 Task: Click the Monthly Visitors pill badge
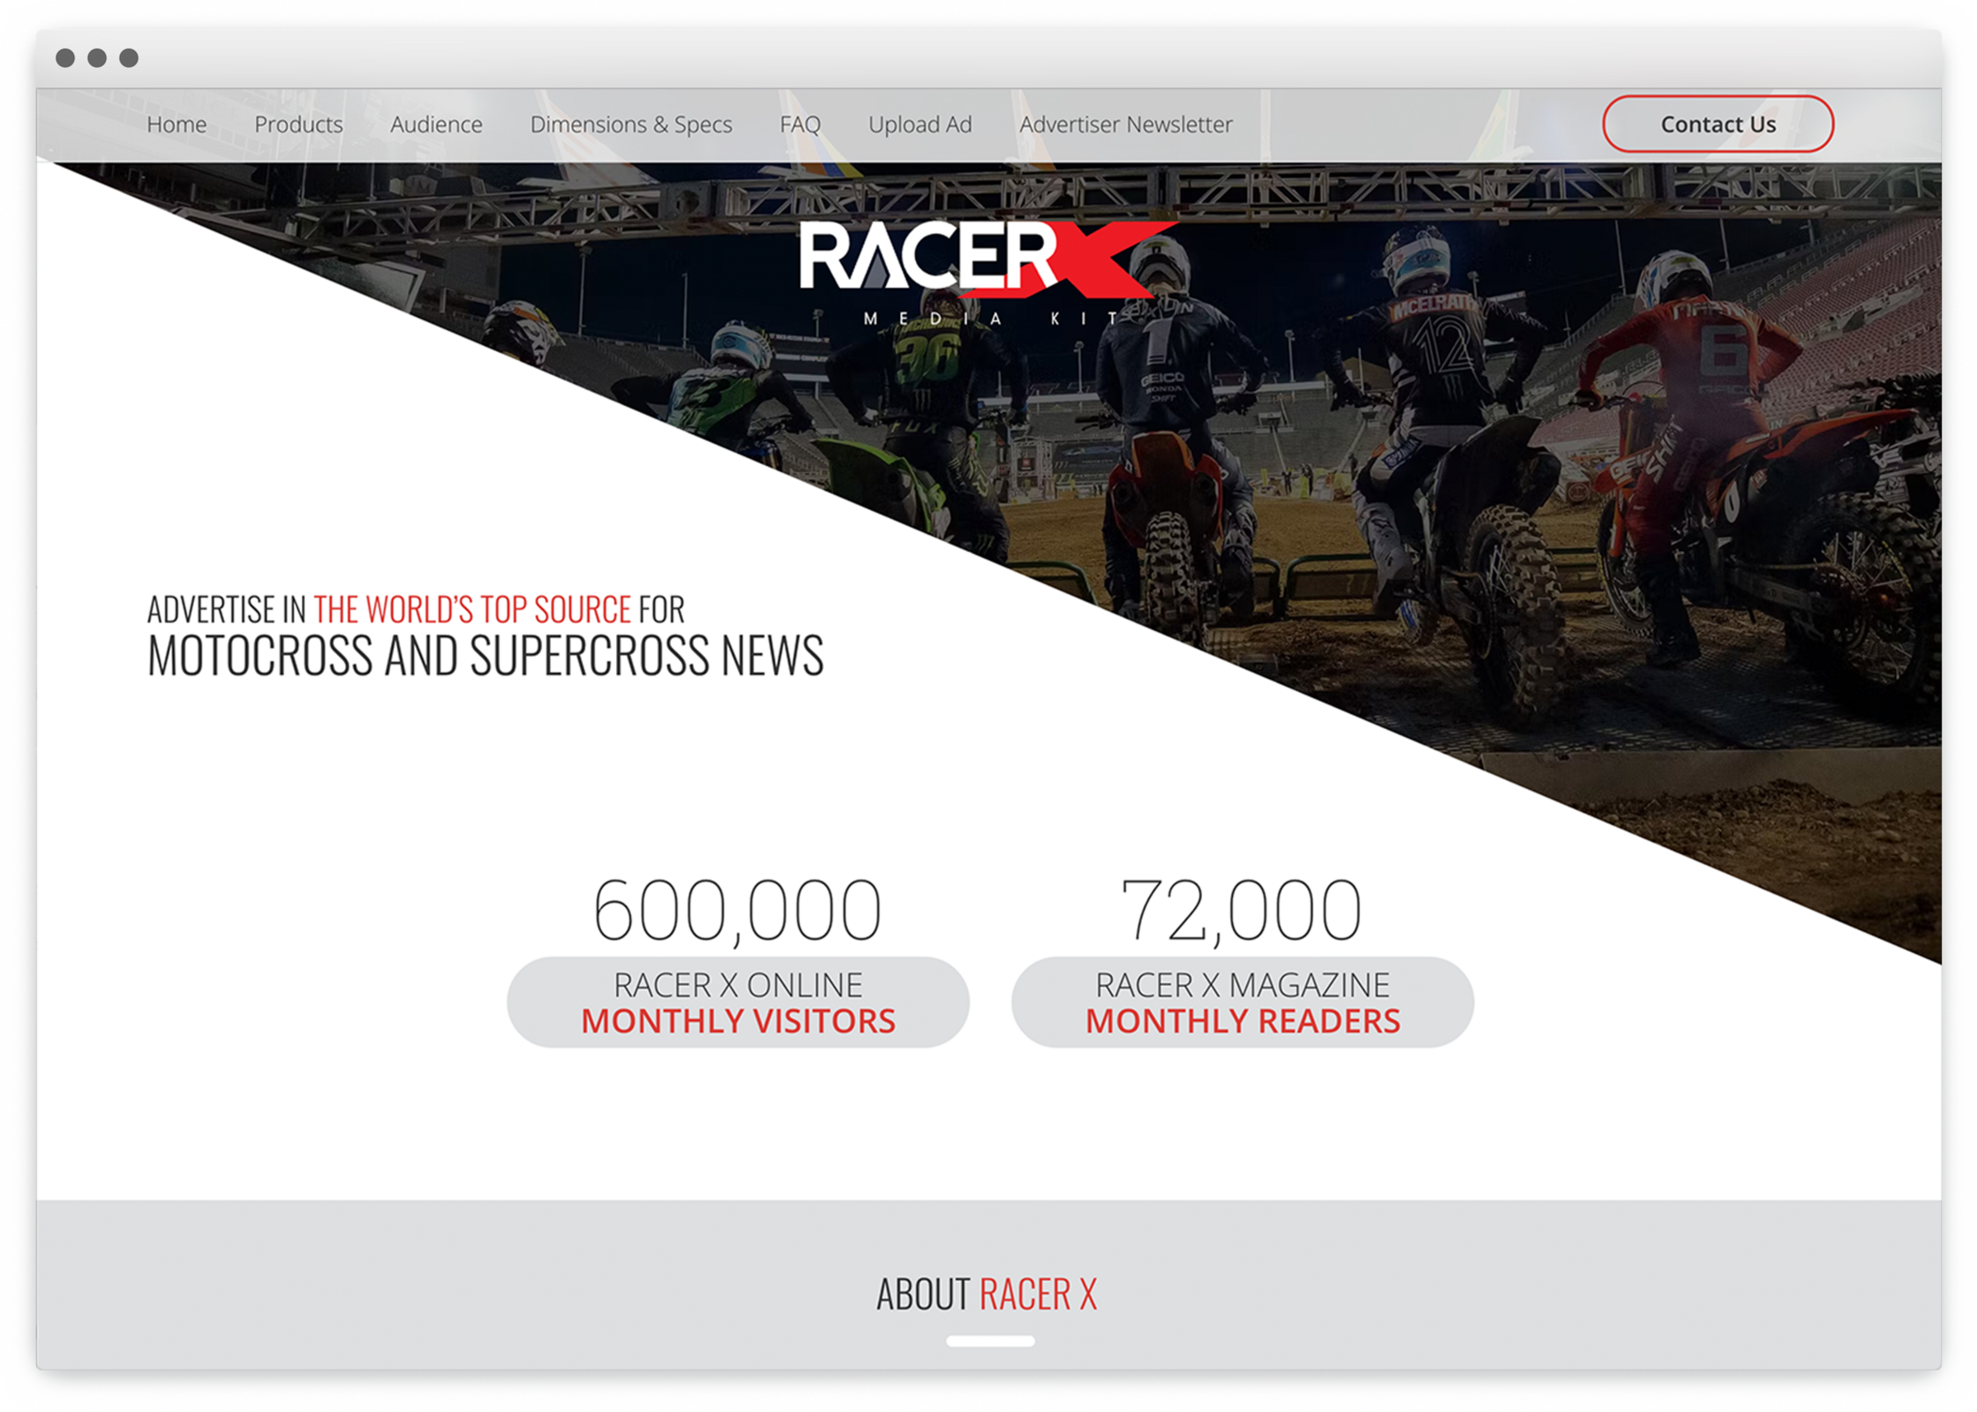click(x=738, y=1003)
